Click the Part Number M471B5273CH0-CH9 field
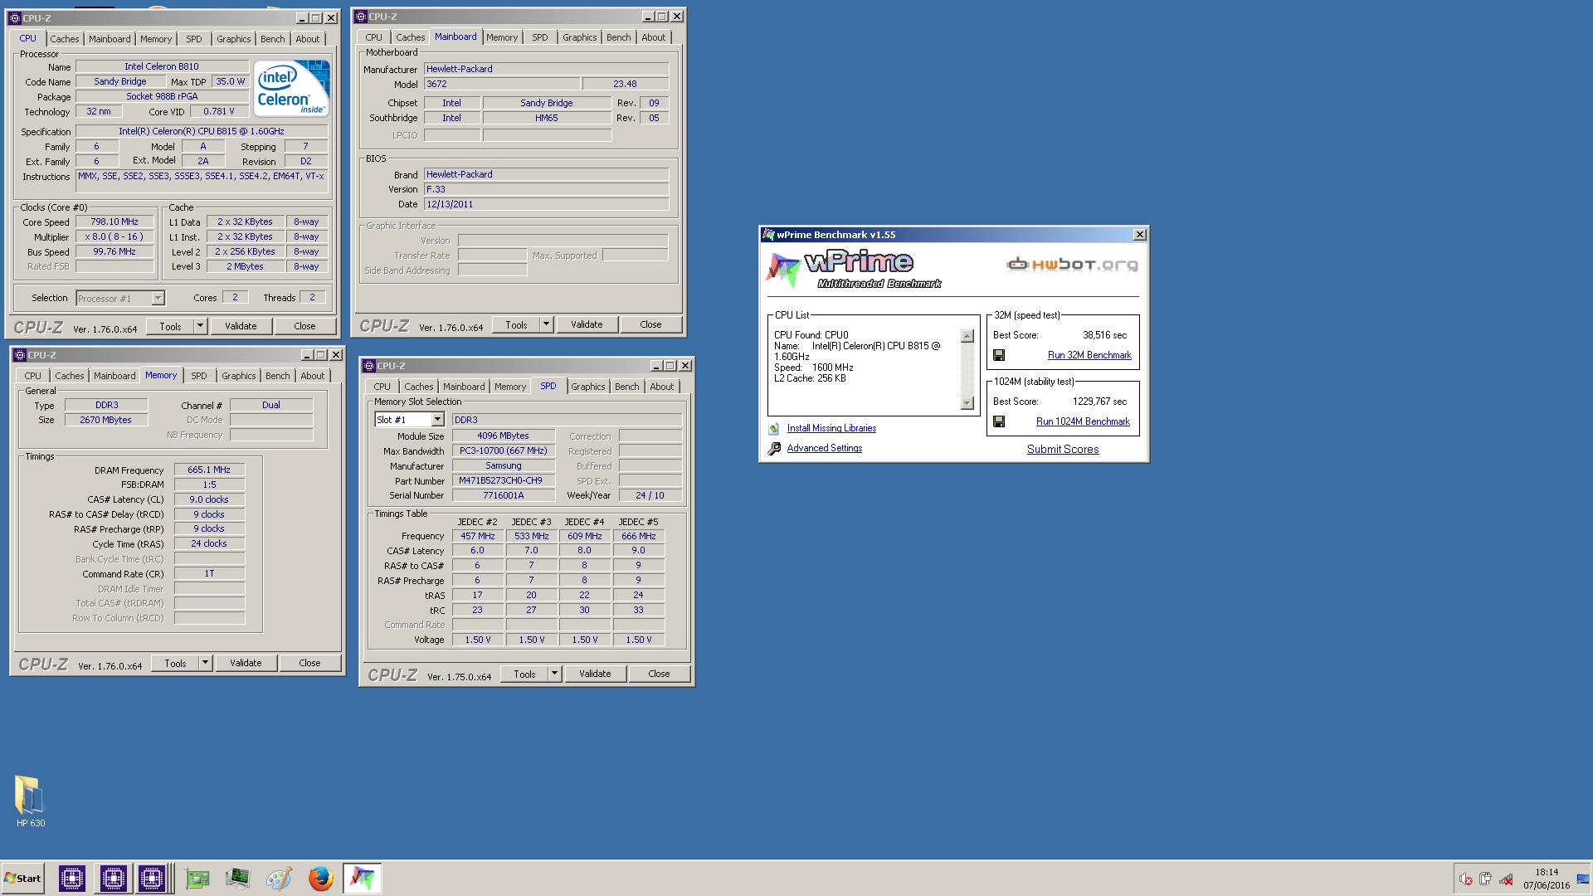This screenshot has width=1593, height=896. pos(504,480)
